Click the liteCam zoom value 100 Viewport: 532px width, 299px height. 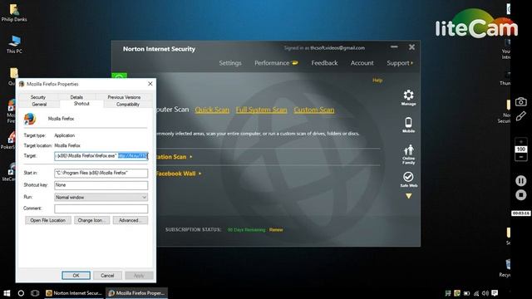[x=521, y=149]
